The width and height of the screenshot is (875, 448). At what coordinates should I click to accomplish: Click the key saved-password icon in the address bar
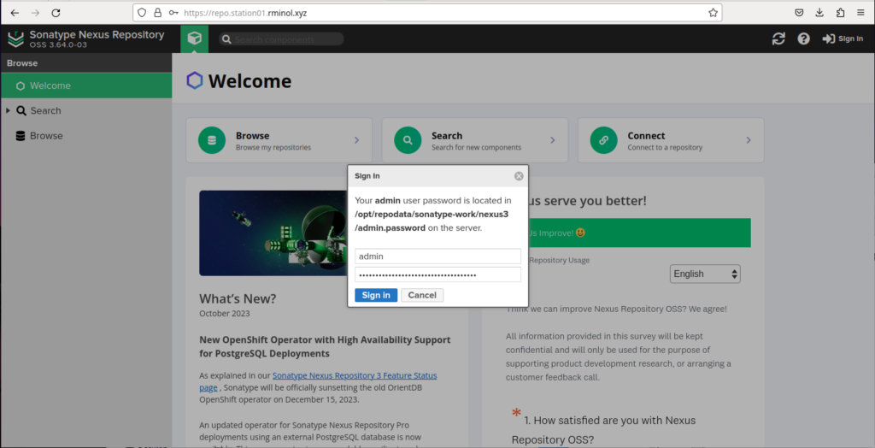tap(173, 13)
